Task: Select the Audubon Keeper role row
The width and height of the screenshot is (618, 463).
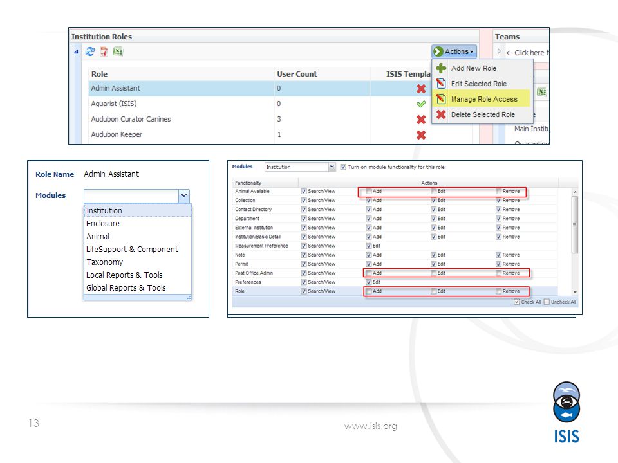Action: point(260,134)
